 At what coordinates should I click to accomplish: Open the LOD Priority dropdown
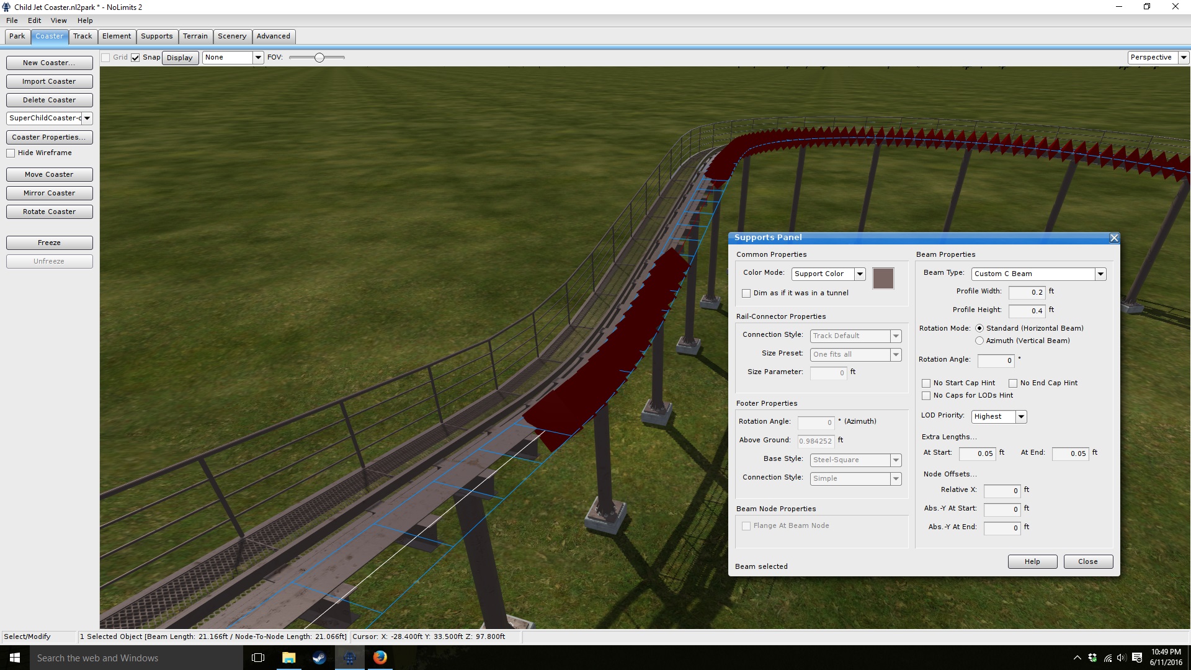[x=1020, y=416]
